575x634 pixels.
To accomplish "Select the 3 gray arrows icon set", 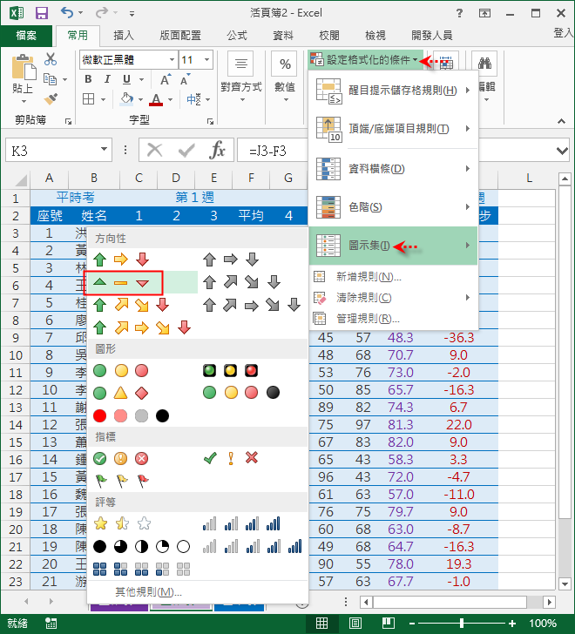I will click(231, 260).
